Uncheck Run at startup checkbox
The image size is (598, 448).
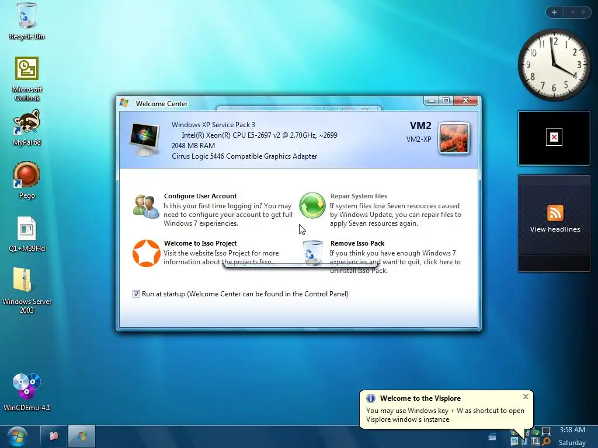coord(136,294)
